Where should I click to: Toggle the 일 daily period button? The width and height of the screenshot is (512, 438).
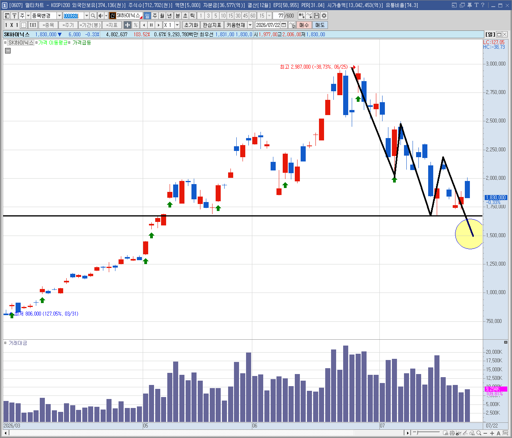(x=147, y=16)
